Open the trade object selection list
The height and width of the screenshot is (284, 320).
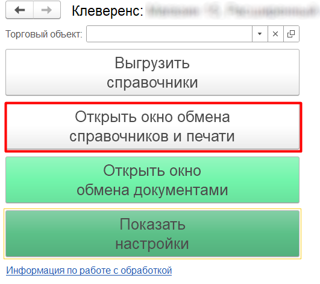(x=260, y=34)
